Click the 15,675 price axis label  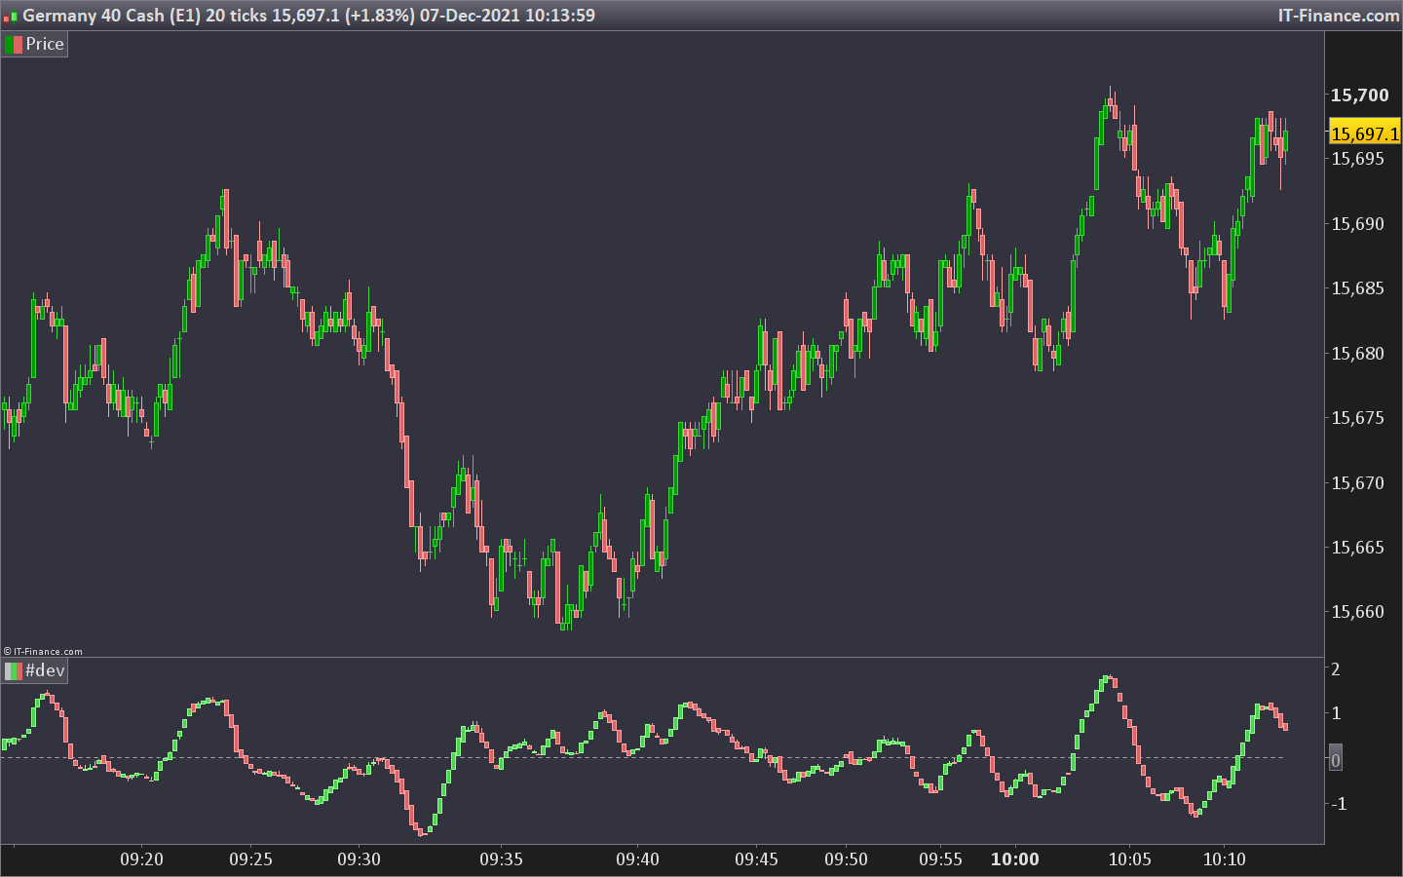pos(1357,418)
